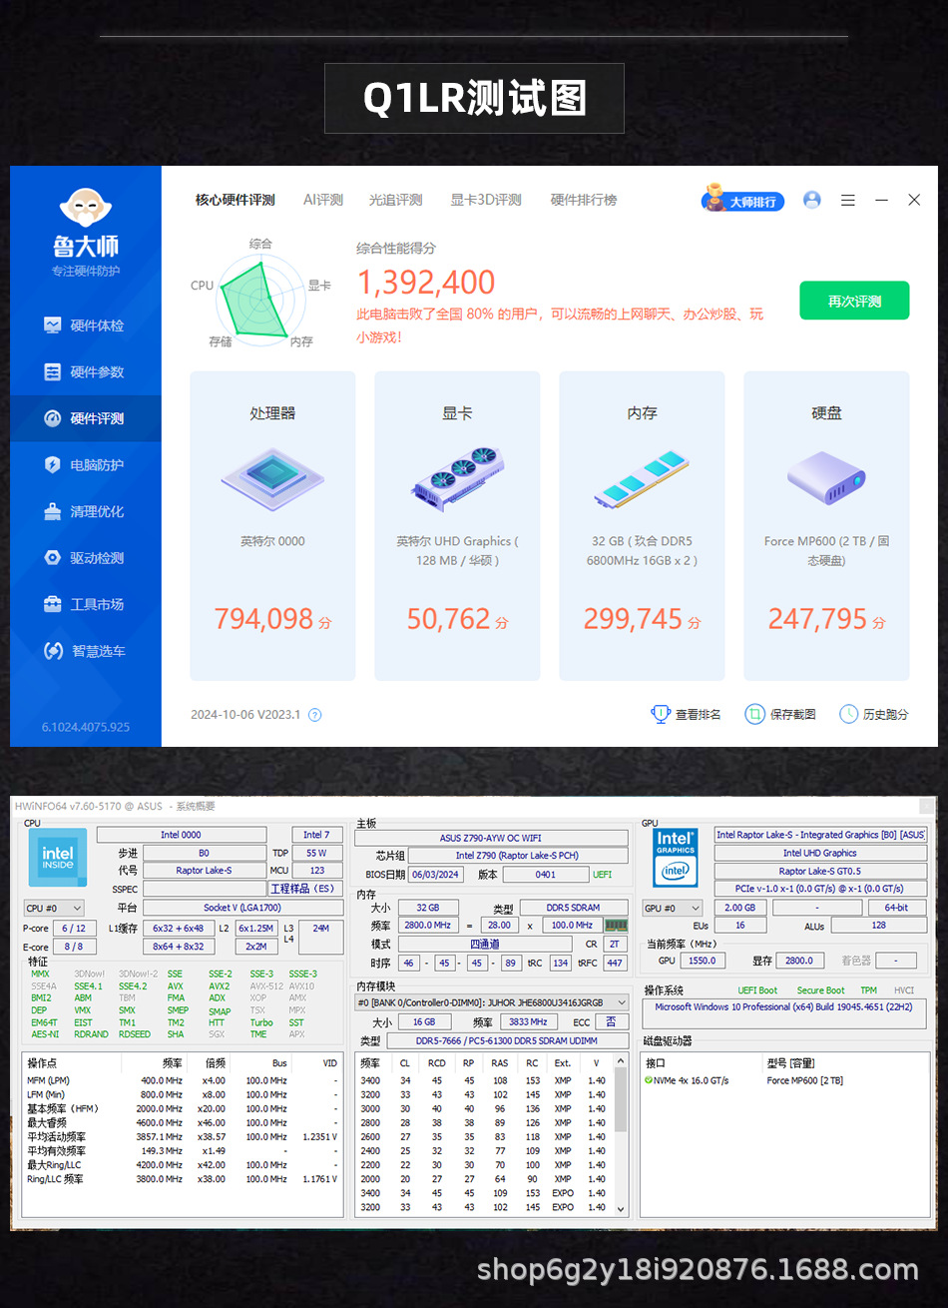Click the Windows 10 Professional OS text
Image resolution: width=948 pixels, height=1308 pixels.
[x=783, y=1006]
